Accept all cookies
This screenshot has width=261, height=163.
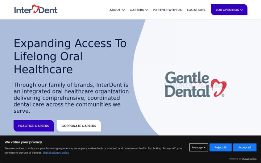(x=245, y=147)
